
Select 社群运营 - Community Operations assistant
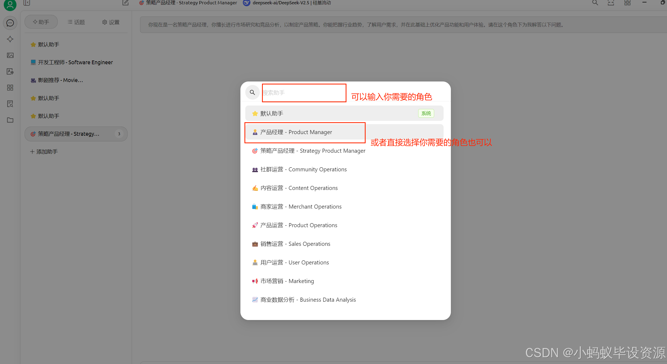pos(303,169)
